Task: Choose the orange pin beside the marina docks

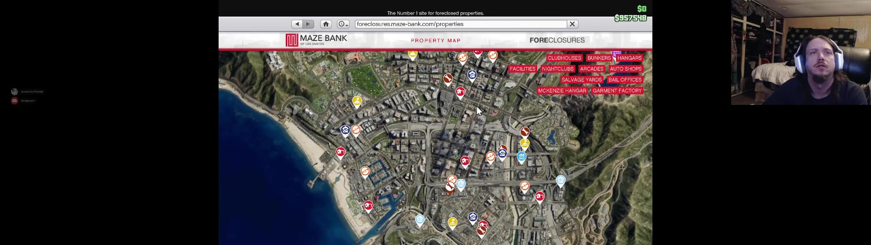Action: tap(365, 172)
